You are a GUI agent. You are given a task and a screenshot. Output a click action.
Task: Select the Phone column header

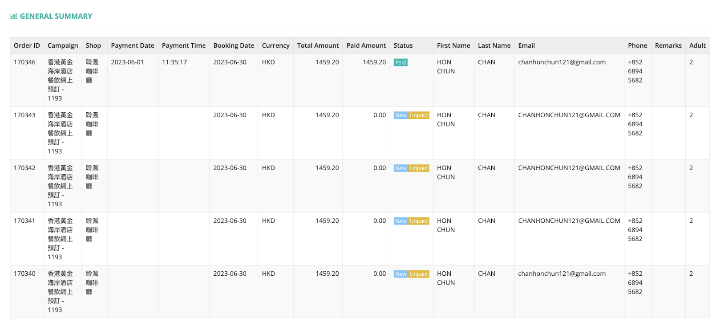pyautogui.click(x=637, y=45)
